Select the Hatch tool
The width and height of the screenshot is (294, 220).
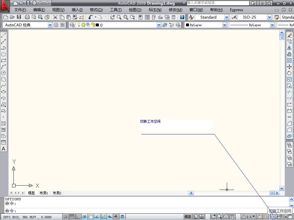tap(3, 123)
